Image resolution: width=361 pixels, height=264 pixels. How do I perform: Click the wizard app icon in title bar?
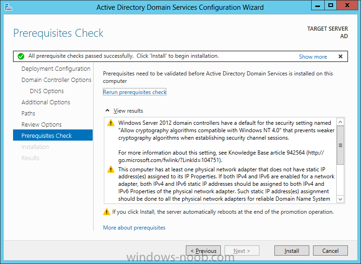(8, 7)
